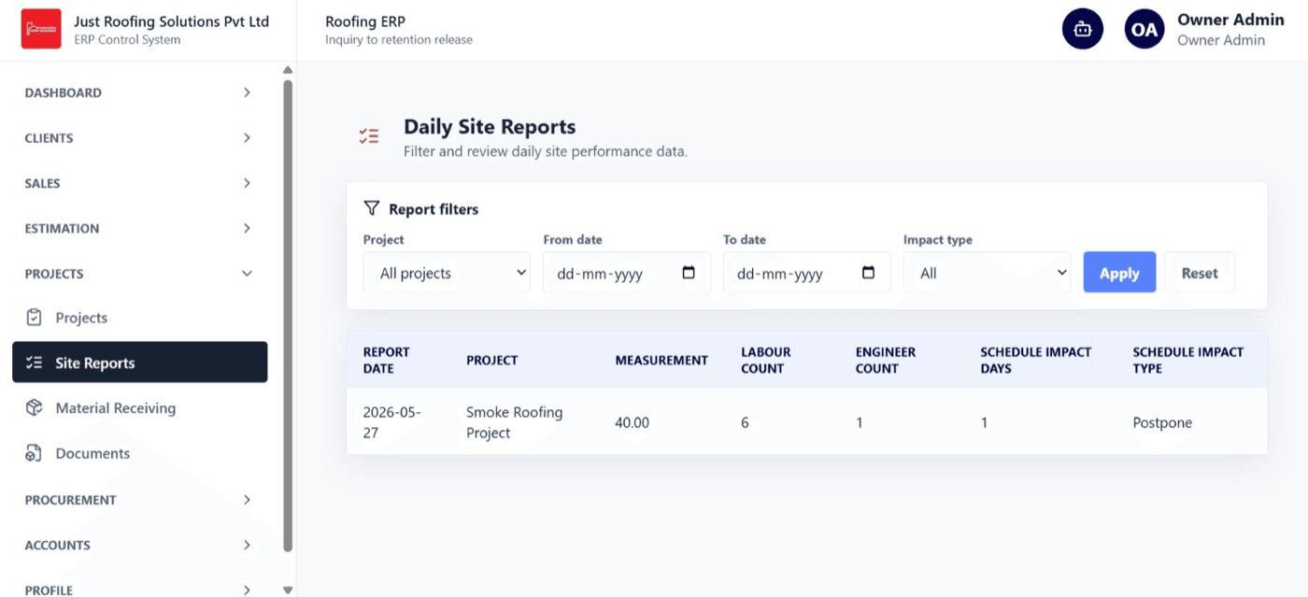Click the 40.00 measurement value
Image resolution: width=1308 pixels, height=597 pixels.
tap(632, 422)
